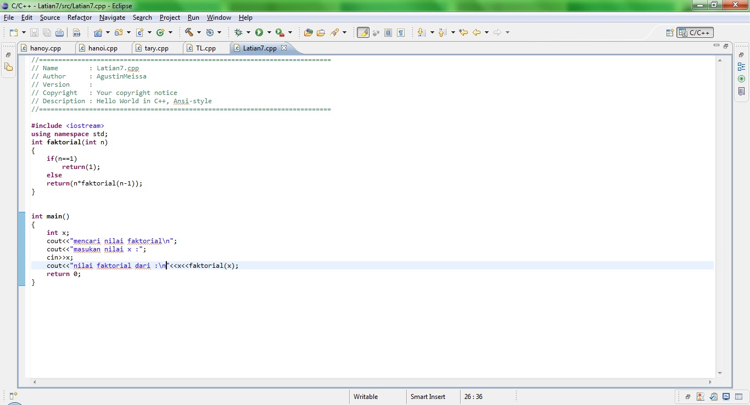Switch to the hanoi.cpp tab
The height and width of the screenshot is (405, 750).
[x=103, y=48]
